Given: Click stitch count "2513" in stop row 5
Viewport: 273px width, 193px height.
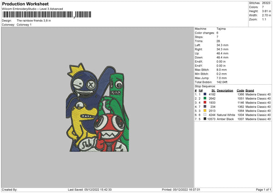Looking at the screenshot, I should click(x=212, y=111).
